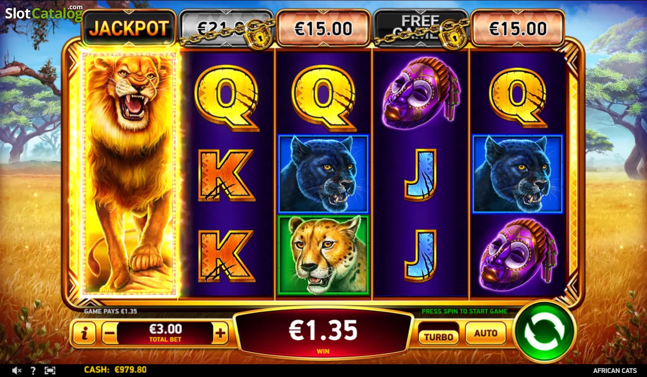Click the Jackpot prize box

(129, 28)
